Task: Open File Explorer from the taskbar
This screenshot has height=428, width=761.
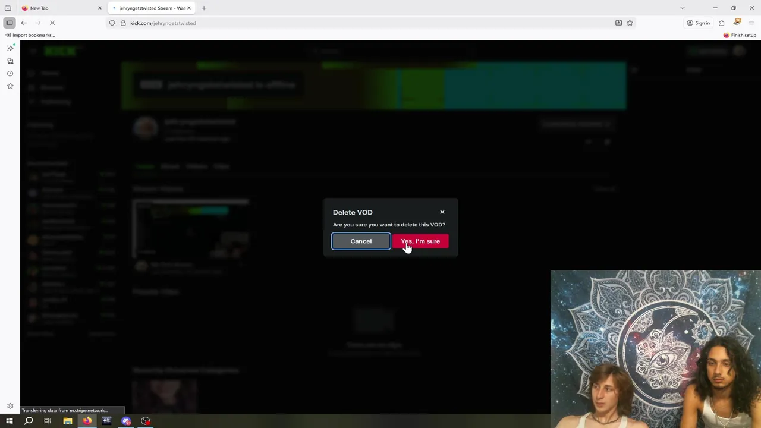Action: (x=67, y=421)
